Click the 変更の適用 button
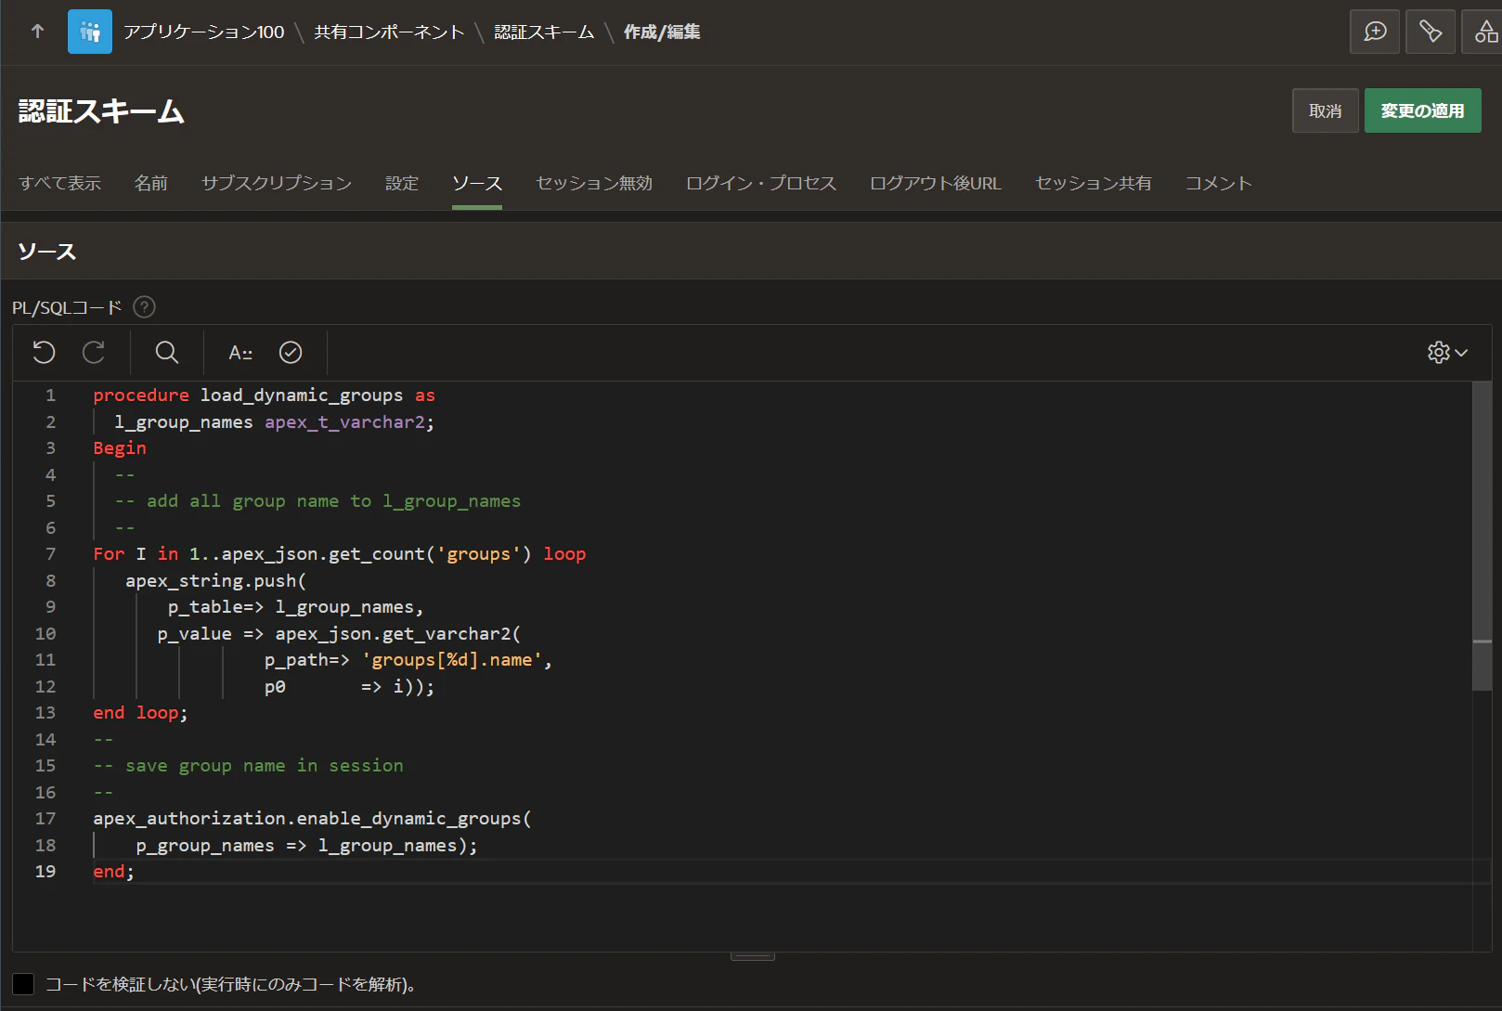Screen dimensions: 1502x1011 [1422, 111]
